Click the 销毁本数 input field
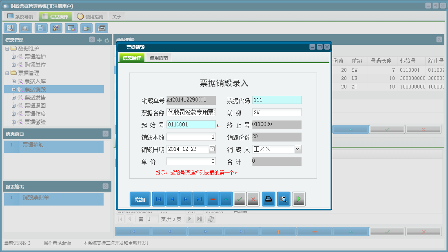 coord(191,137)
